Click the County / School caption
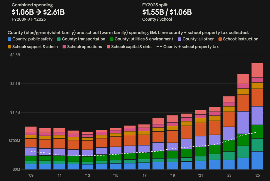Image resolution: width=270 pixels, height=181 pixels. (157, 19)
